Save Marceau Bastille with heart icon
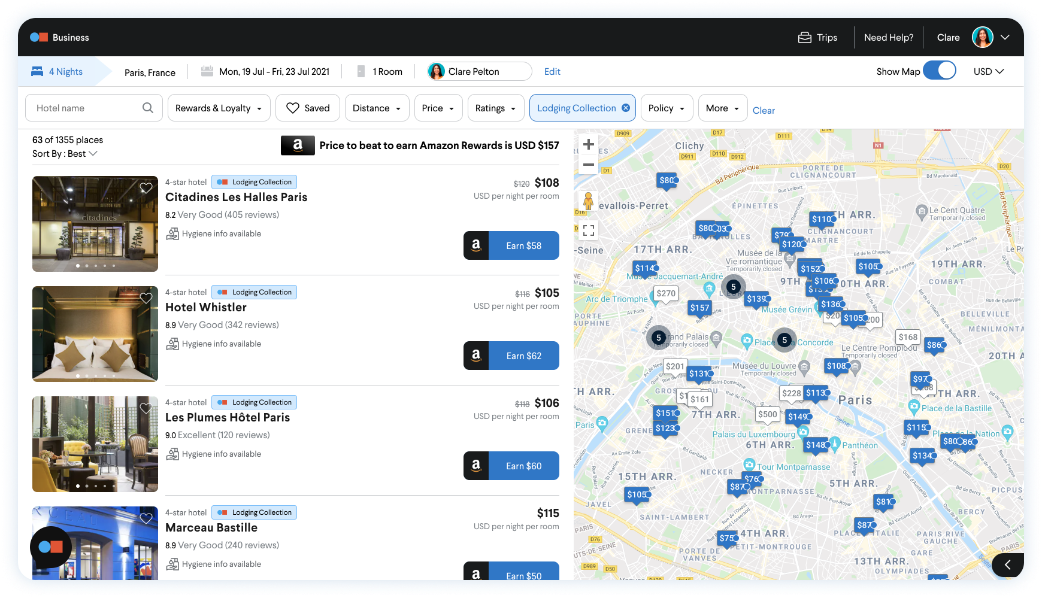Screen dimensions: 1042x598 (x=146, y=518)
